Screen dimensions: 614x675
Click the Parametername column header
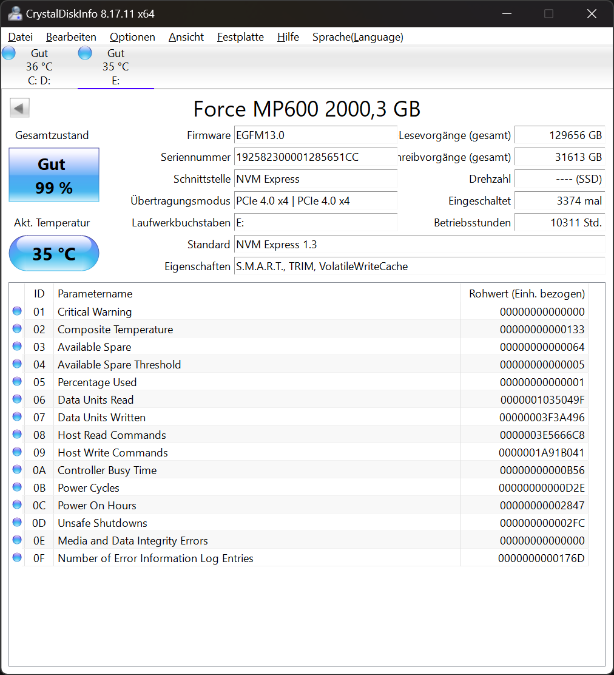pyautogui.click(x=257, y=294)
